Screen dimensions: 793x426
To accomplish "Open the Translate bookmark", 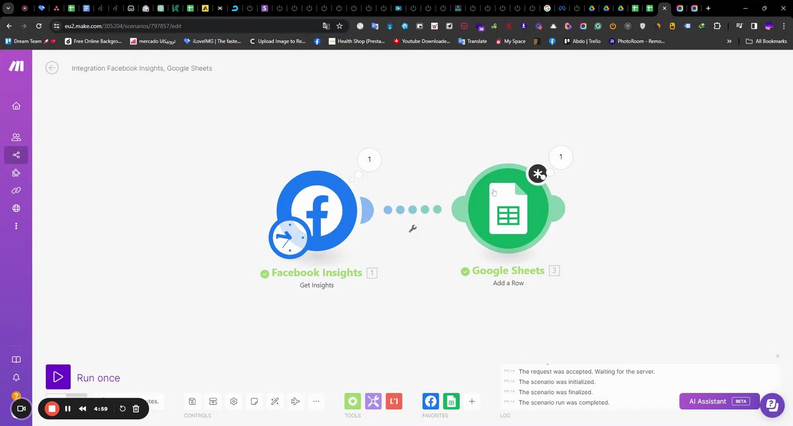I will pyautogui.click(x=473, y=41).
